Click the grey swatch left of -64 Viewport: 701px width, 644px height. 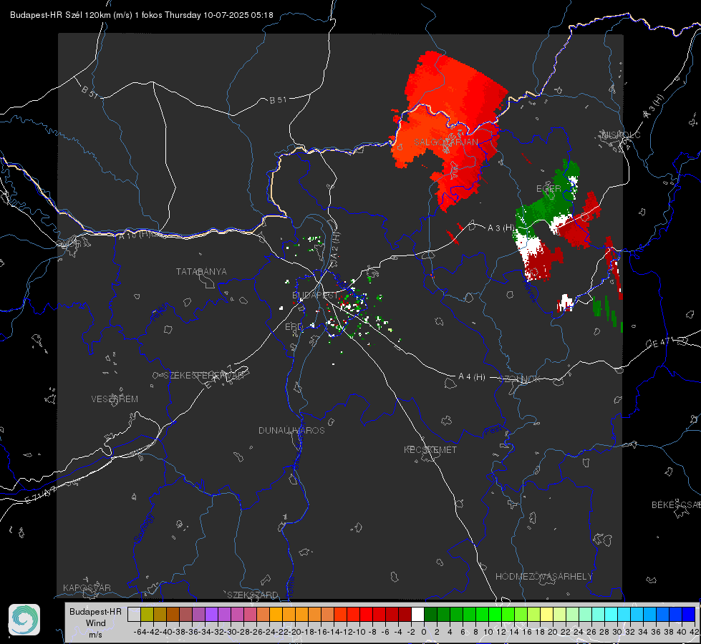(x=134, y=614)
